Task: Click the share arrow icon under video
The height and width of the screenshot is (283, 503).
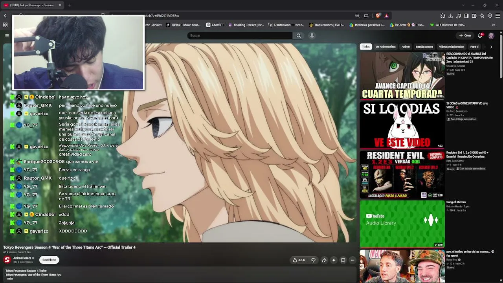Action: tap(324, 260)
